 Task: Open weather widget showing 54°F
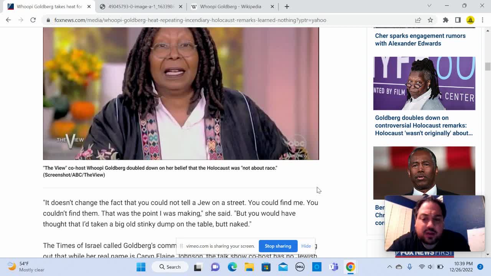click(x=26, y=267)
